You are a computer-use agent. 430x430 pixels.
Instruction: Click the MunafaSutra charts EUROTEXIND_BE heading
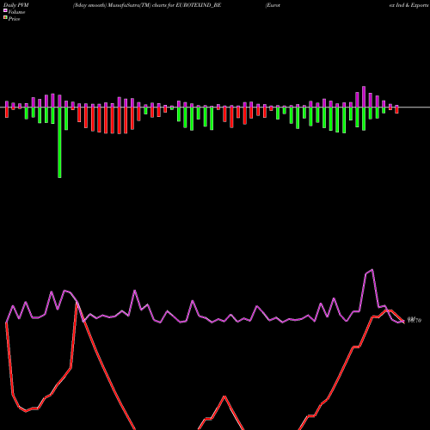tap(147, 5)
